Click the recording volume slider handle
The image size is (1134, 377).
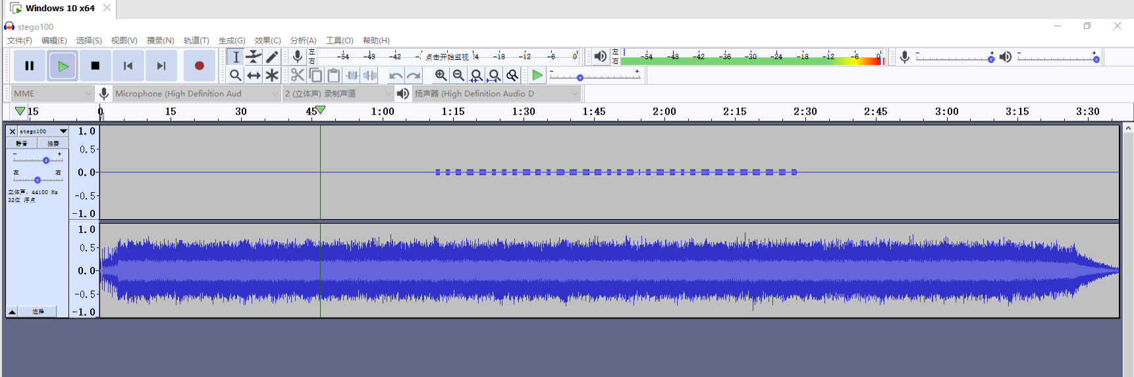pyautogui.click(x=991, y=59)
